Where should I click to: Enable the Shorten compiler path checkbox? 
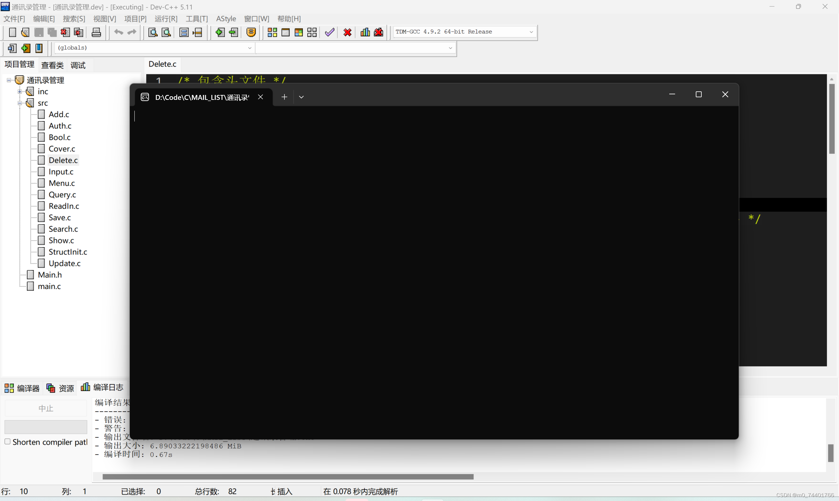click(8, 441)
